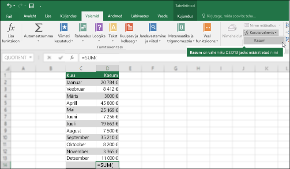The height and width of the screenshot is (169, 290).
Task: Open Matemaatika ja trigonomeetria icon
Action: pos(181,28)
